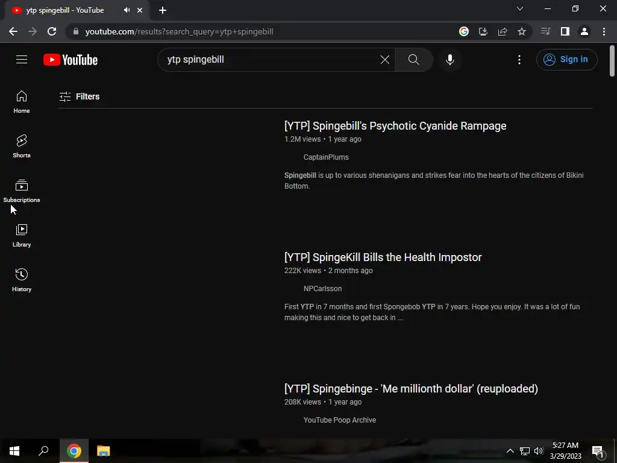Open the YouTube hamburger guide menu
Image resolution: width=617 pixels, height=463 pixels.
pyautogui.click(x=22, y=60)
